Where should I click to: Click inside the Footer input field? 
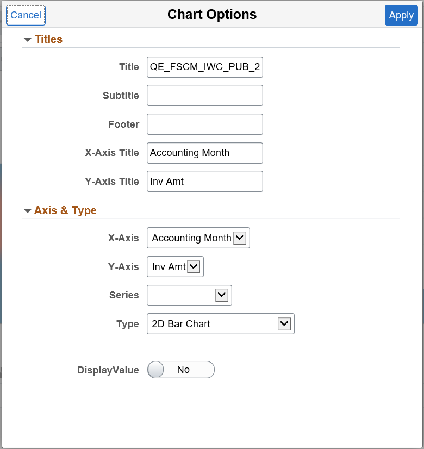pos(204,124)
